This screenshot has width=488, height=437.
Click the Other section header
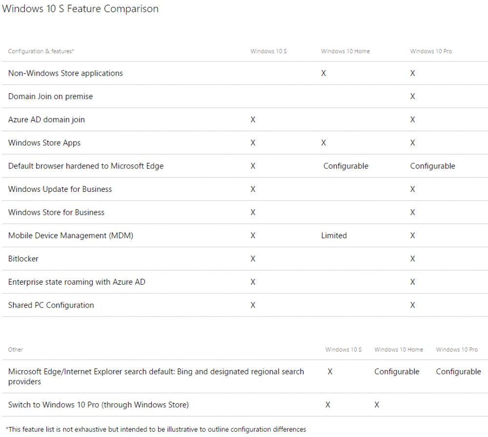tap(16, 350)
